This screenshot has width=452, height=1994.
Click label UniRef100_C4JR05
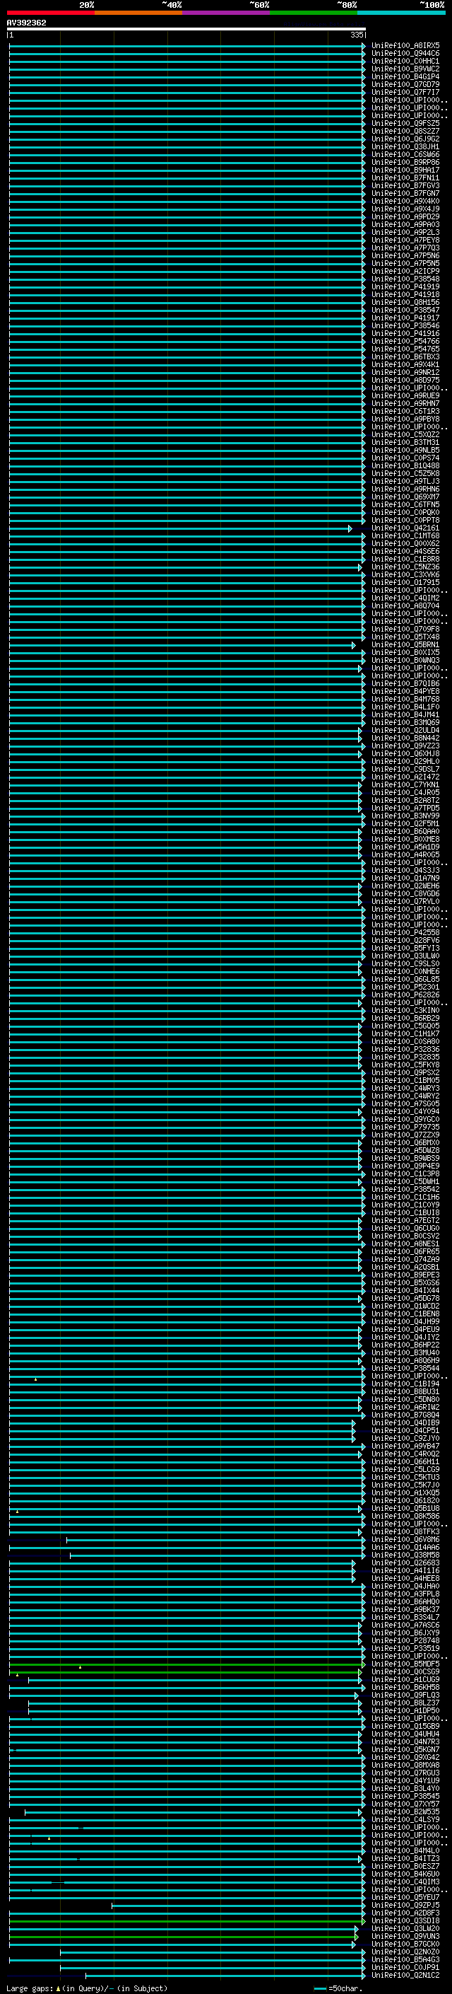click(x=405, y=793)
